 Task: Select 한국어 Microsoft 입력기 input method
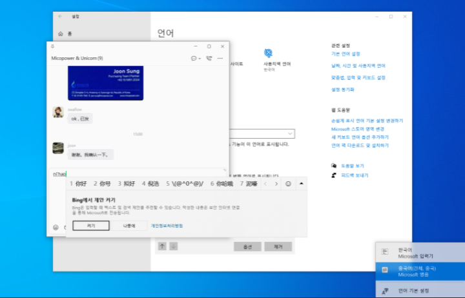click(x=420, y=253)
